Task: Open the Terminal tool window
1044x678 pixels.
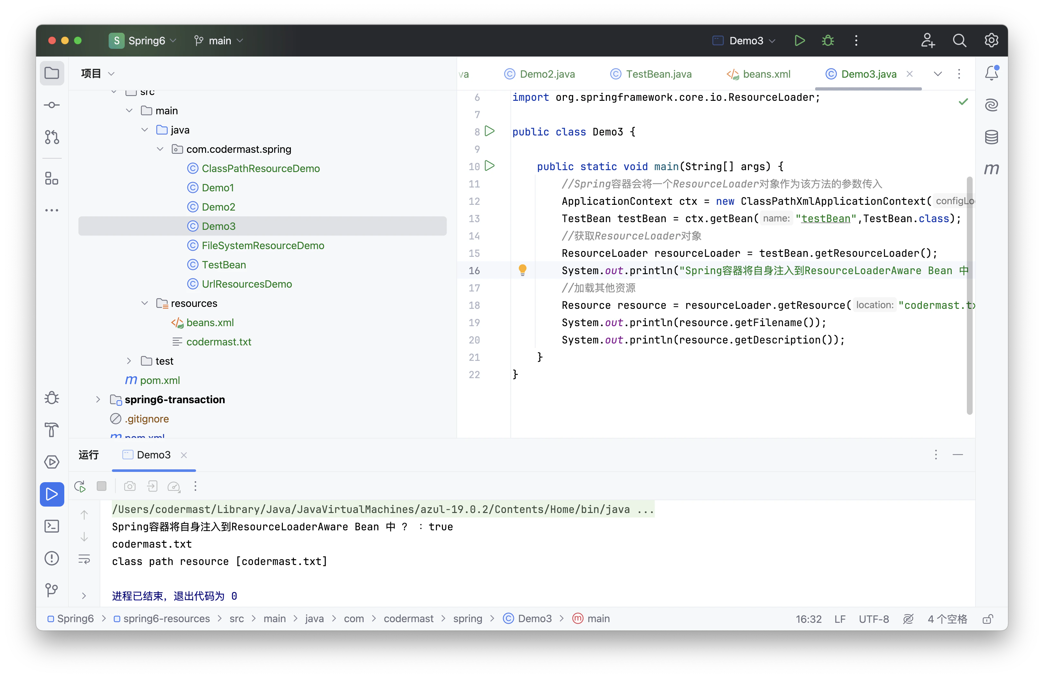Action: (52, 526)
